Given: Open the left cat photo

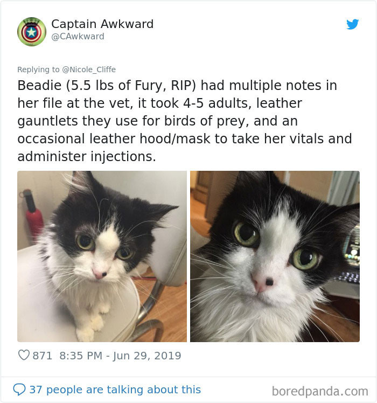Looking at the screenshot, I should coord(102,256).
